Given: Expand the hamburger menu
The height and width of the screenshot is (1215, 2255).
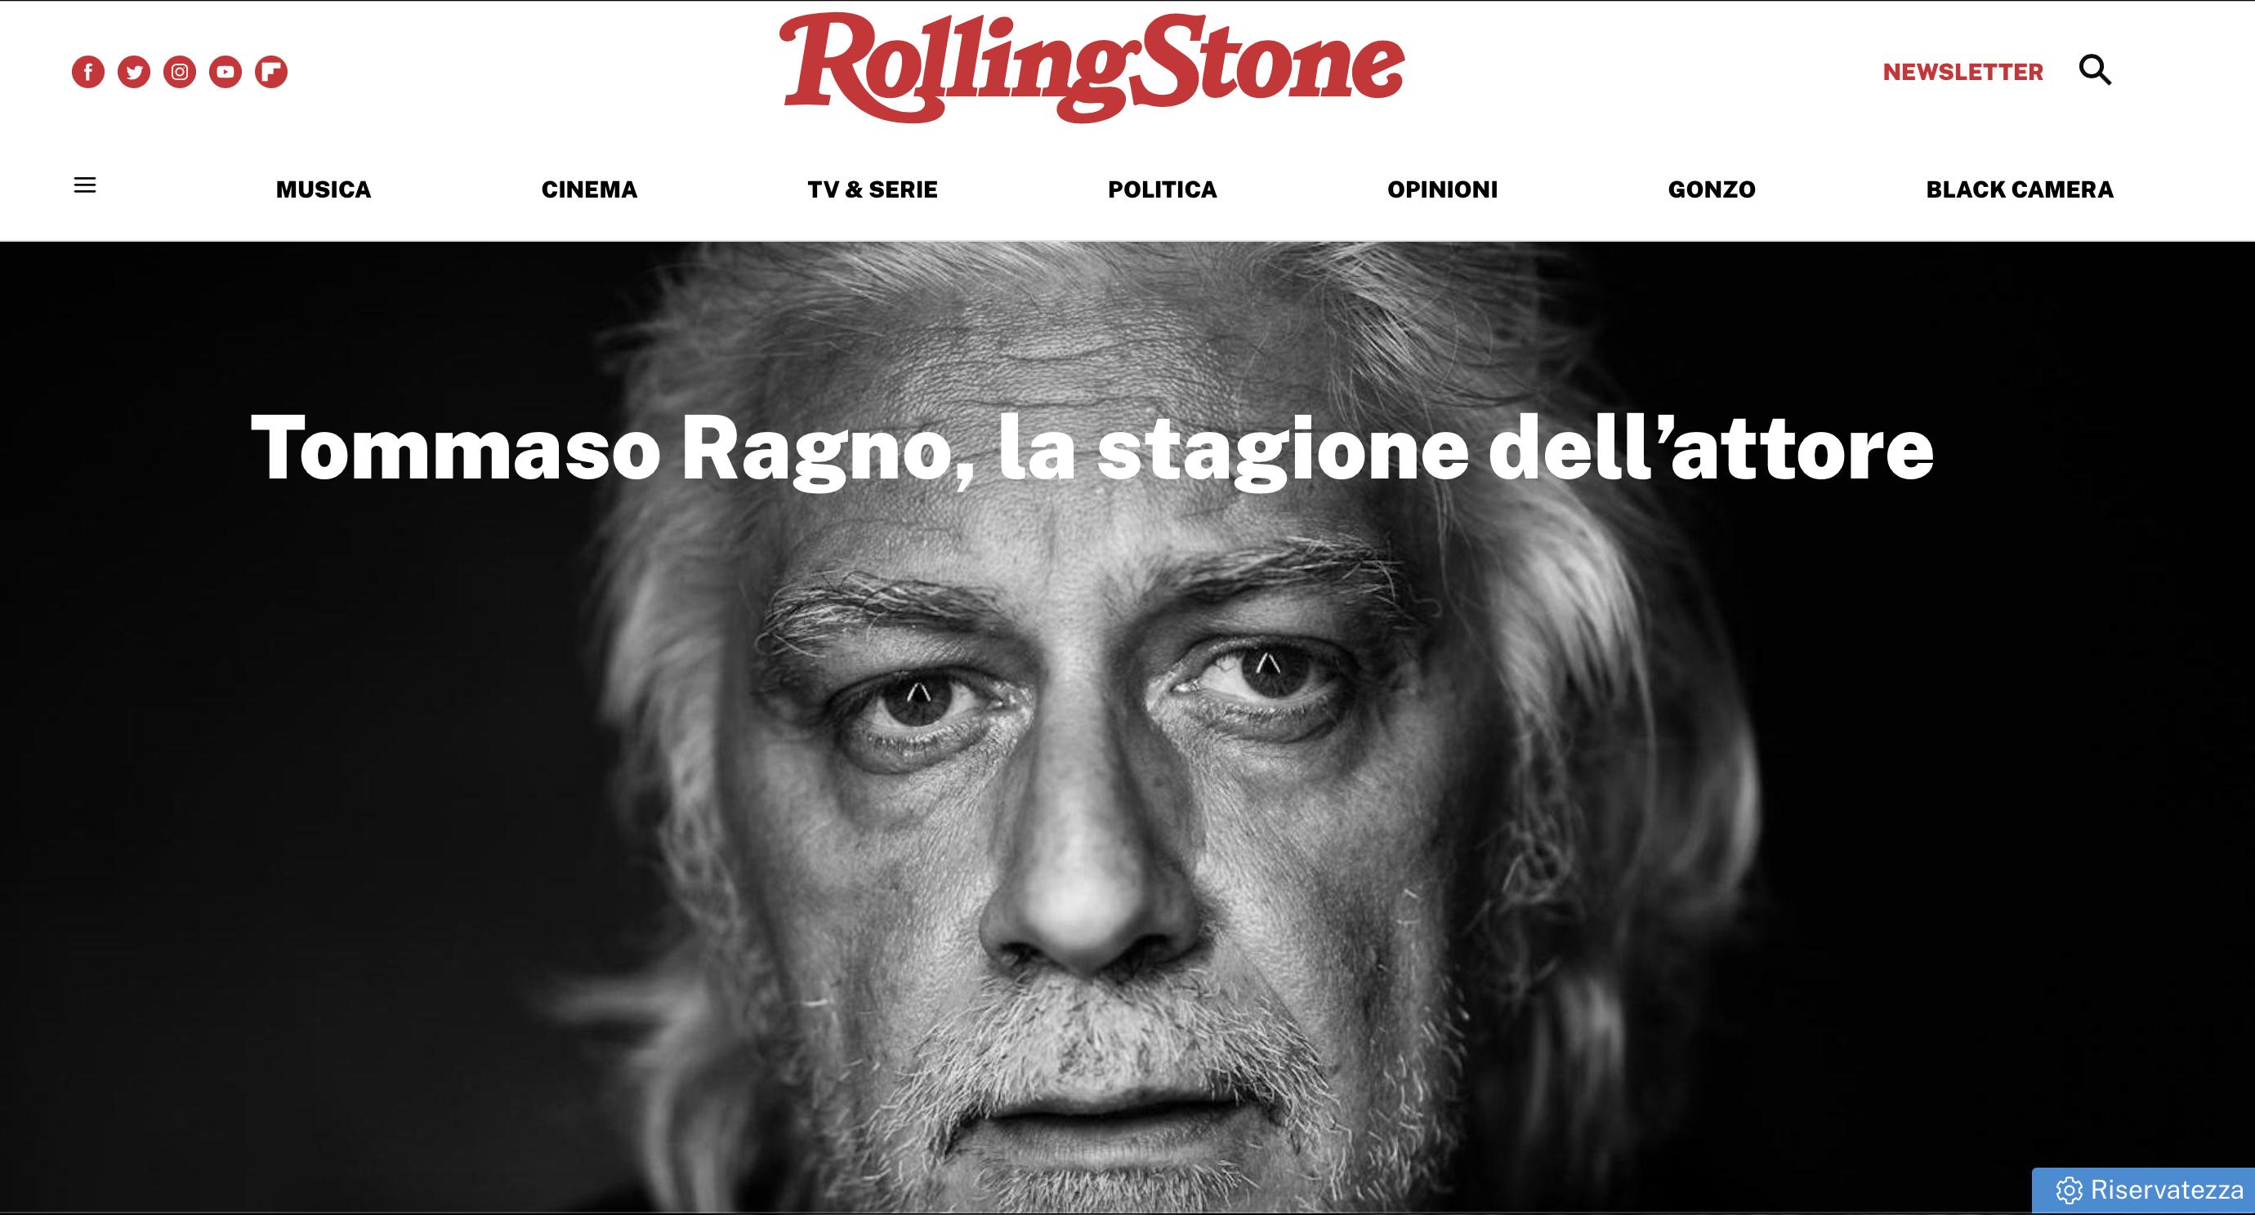Looking at the screenshot, I should coord(85,185).
